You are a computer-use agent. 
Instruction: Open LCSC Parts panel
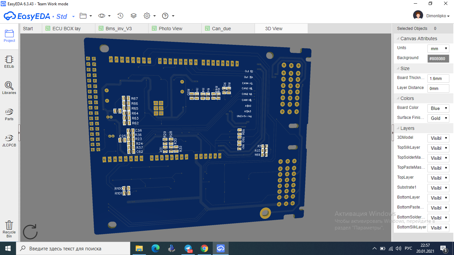tap(9, 114)
